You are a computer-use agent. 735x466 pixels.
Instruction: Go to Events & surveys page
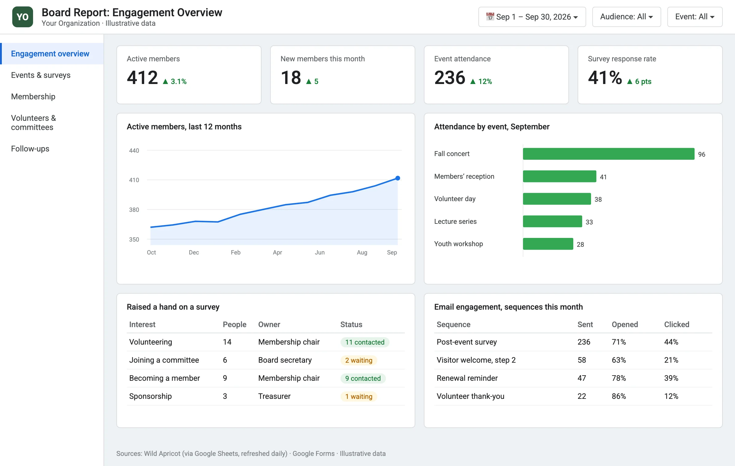click(x=52, y=75)
